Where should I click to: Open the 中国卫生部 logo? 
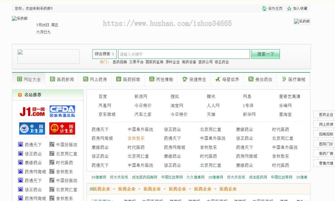32,128
